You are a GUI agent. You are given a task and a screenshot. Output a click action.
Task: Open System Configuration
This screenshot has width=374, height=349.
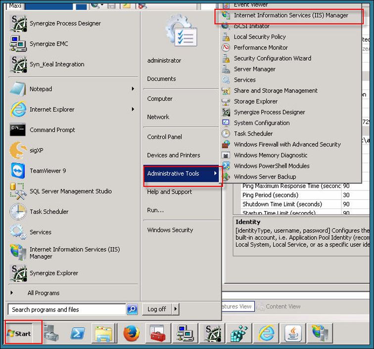click(x=290, y=123)
